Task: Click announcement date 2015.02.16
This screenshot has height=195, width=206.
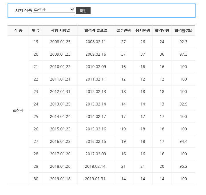Action: [96, 129]
